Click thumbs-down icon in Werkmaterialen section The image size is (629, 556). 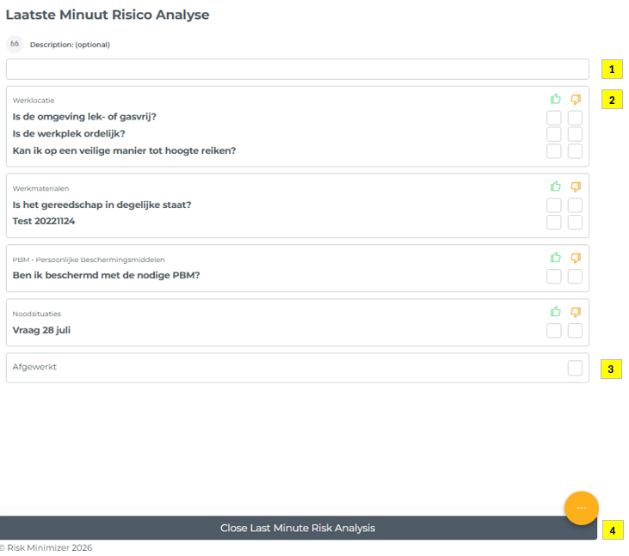coord(576,186)
